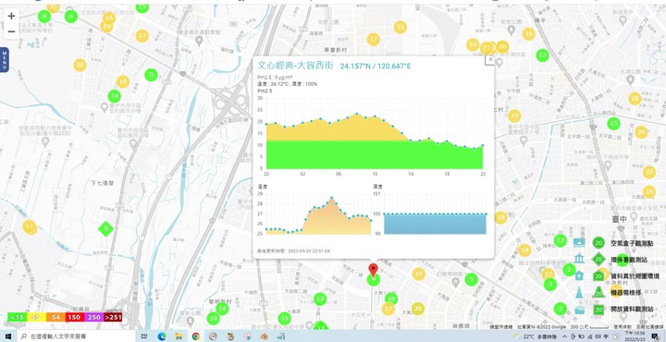Click the 資料異於周圍環境 house legend icon

pyautogui.click(x=598, y=276)
